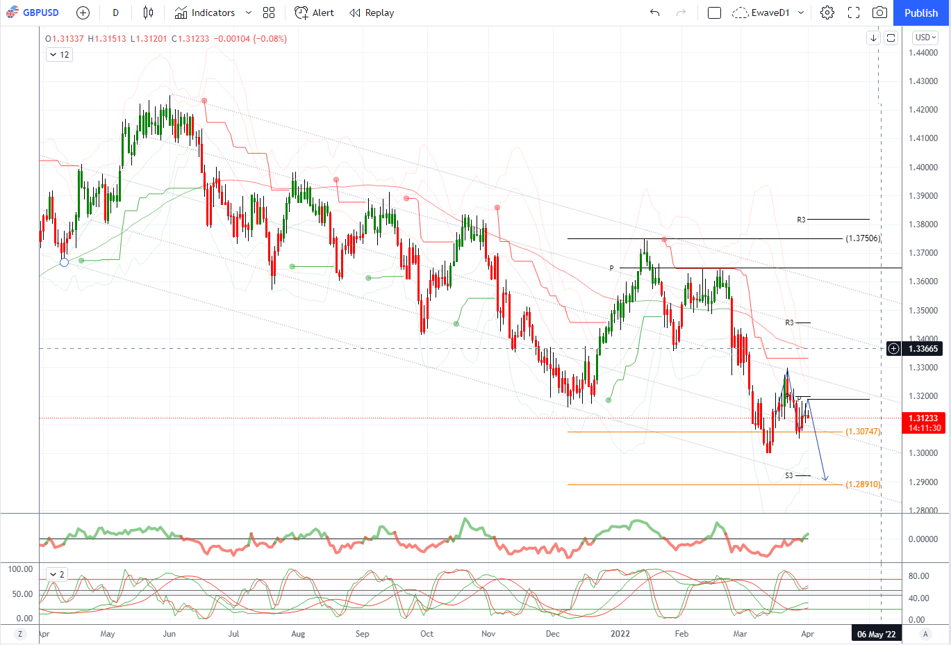The image size is (951, 645).
Task: Click the OHLC values in the legend
Action: [166, 38]
